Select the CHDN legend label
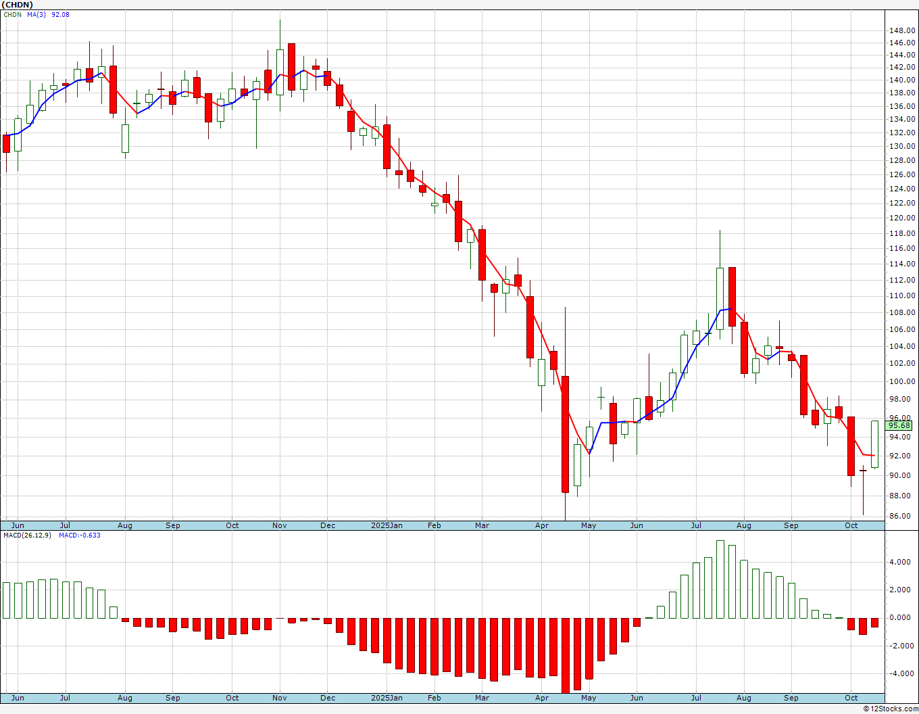Image resolution: width=919 pixels, height=714 pixels. (x=13, y=15)
